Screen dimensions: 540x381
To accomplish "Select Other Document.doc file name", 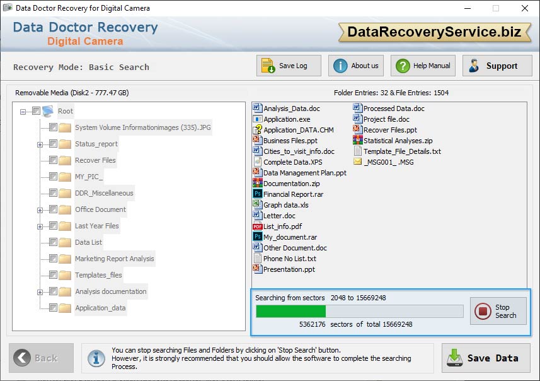I will pos(295,248).
